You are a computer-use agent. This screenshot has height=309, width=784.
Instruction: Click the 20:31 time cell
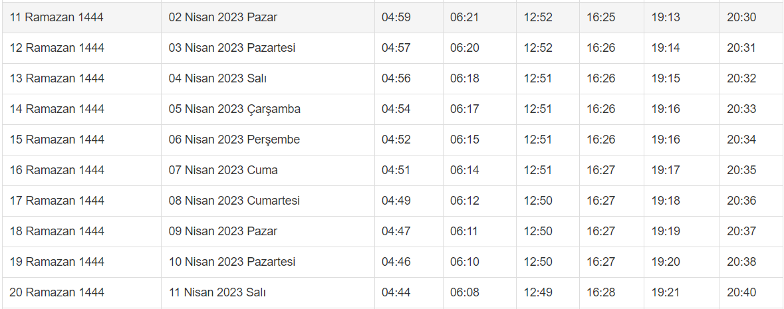[x=741, y=48]
